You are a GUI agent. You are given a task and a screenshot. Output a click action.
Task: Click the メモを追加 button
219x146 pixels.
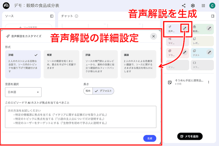click(x=190, y=136)
